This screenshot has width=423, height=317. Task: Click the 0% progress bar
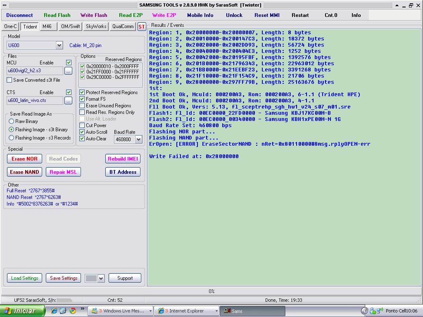click(x=211, y=291)
